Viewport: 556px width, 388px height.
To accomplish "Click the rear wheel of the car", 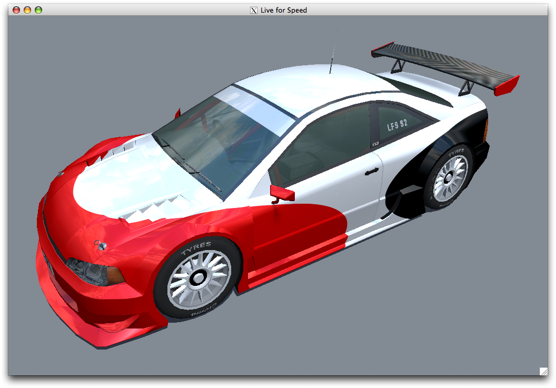I will [449, 177].
